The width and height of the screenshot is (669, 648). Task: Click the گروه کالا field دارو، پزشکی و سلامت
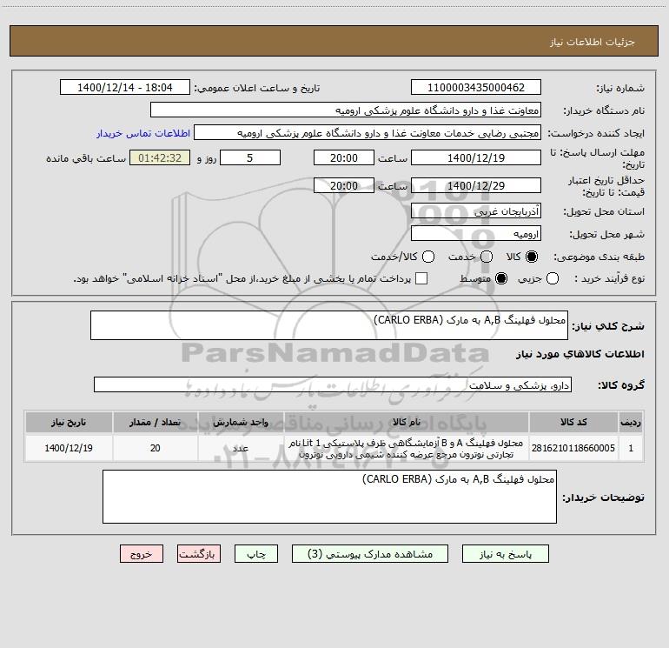pyautogui.click(x=333, y=384)
